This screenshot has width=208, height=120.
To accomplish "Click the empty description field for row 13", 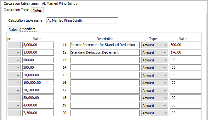I will pos(105,60).
